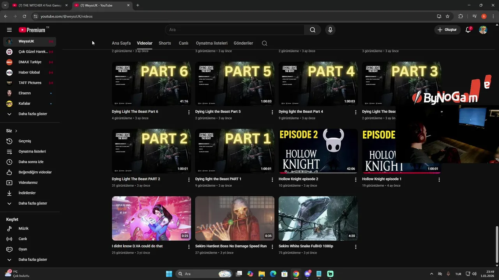Viewport: 499px width, 280px height.
Task: Open Kafalar subscription in sidebar
Action: [x=30, y=103]
